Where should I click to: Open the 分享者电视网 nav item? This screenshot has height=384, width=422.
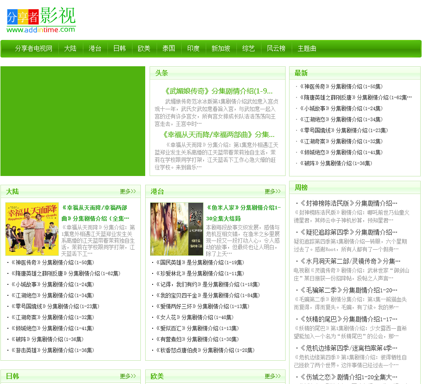34,48
